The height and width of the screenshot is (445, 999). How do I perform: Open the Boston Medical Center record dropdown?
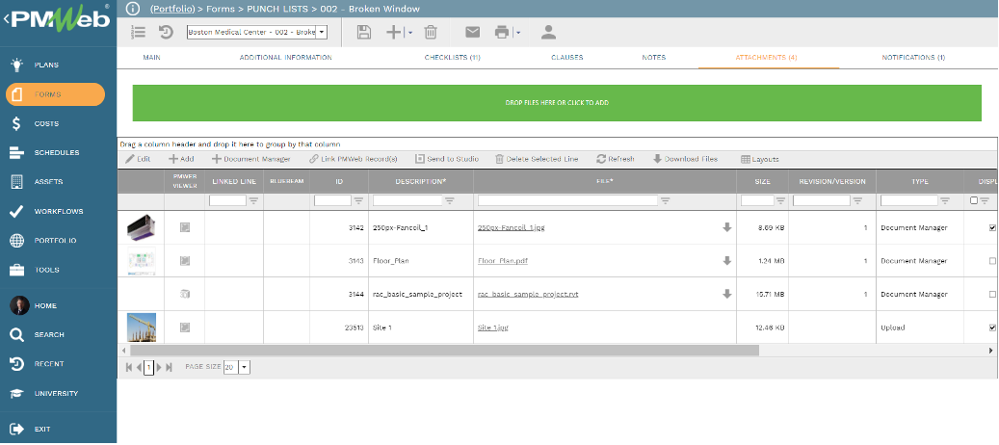(322, 33)
